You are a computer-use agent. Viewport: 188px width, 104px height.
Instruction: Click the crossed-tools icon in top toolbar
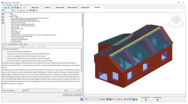(24, 8)
